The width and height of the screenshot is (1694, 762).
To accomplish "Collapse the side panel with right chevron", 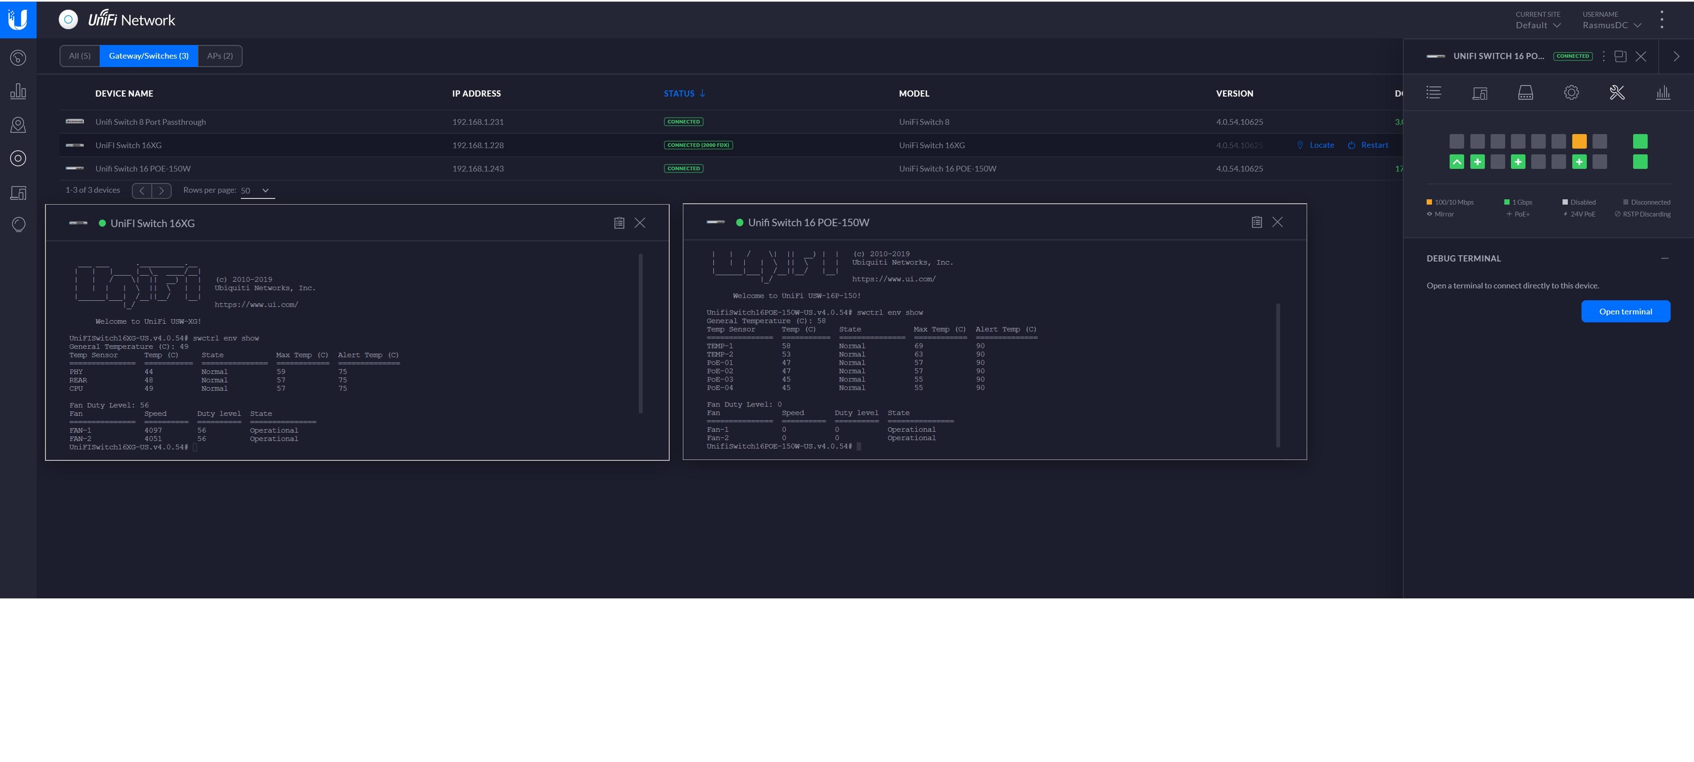I will [x=1676, y=56].
